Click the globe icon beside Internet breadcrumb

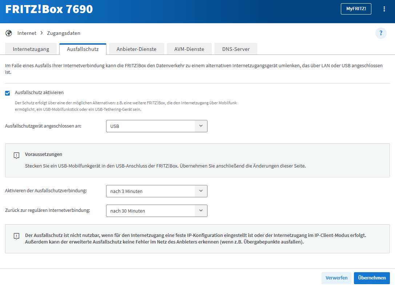tap(9, 33)
